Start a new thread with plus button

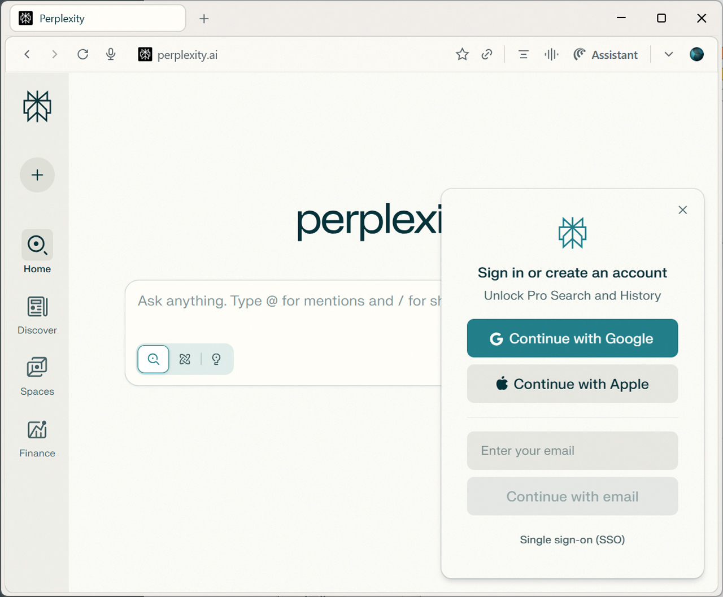[x=37, y=175]
